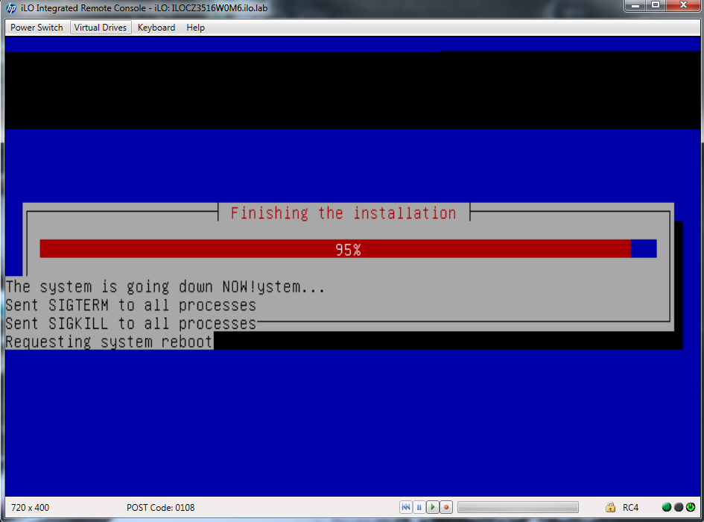Click the playback progress slider
This screenshot has height=522, width=704.
click(518, 507)
